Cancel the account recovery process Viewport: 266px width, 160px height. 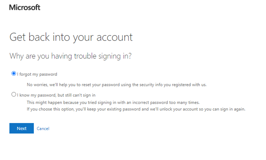43,129
